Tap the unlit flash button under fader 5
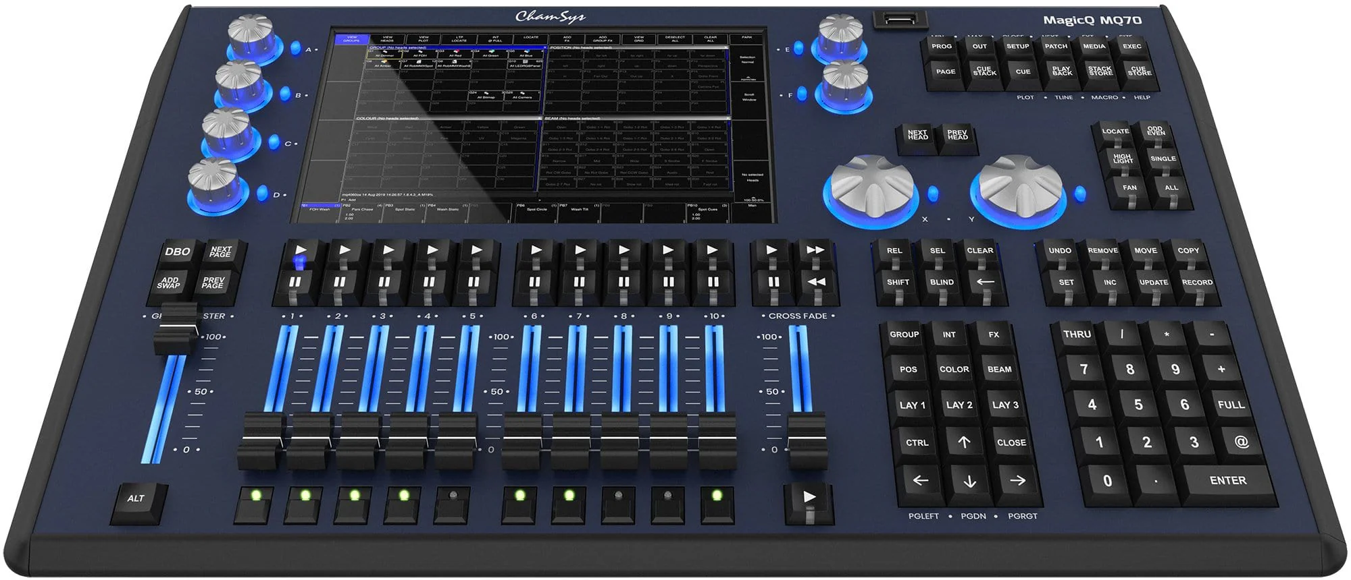 (x=453, y=504)
